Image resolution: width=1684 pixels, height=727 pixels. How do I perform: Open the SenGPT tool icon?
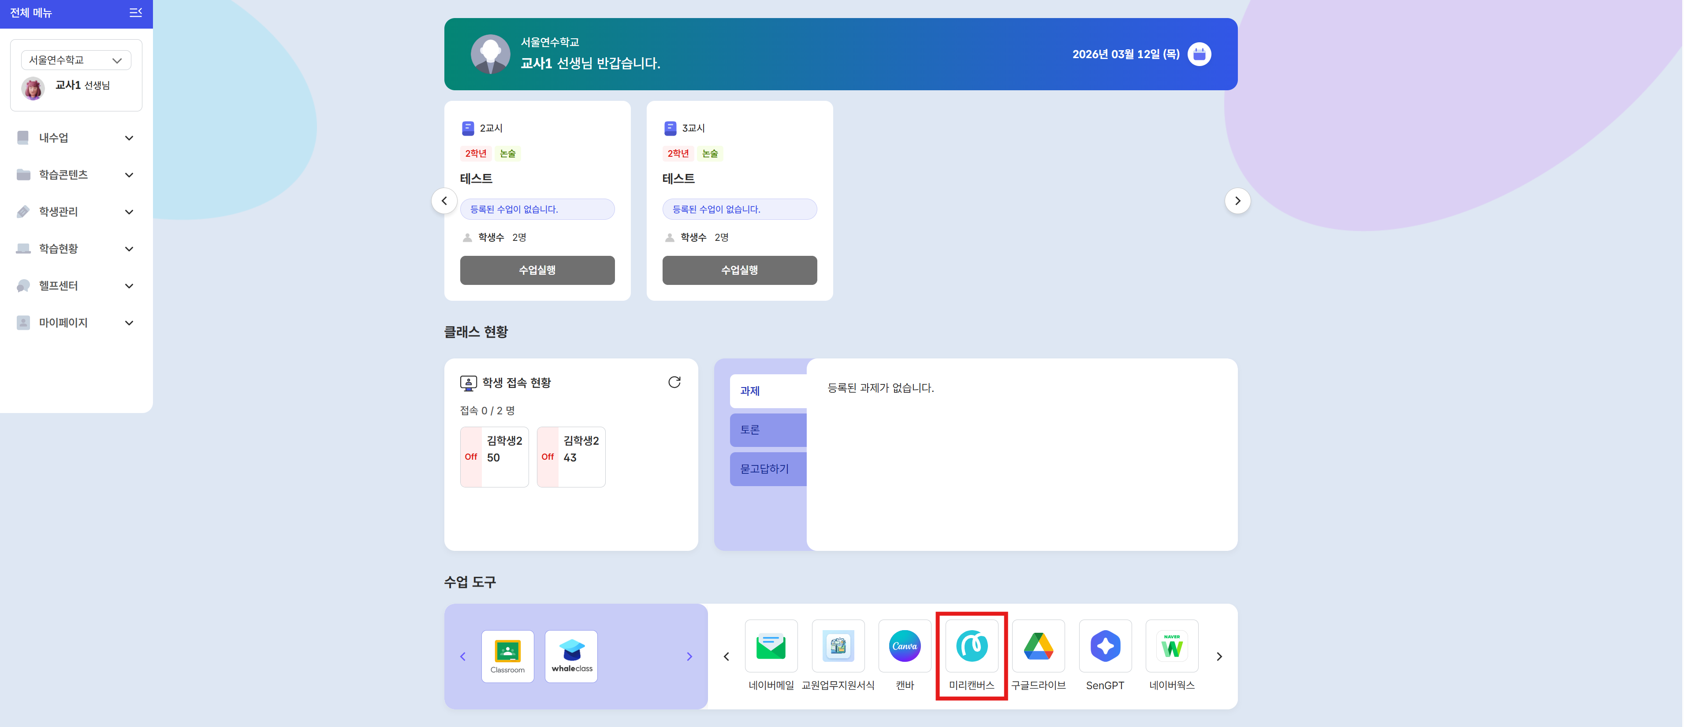click(x=1105, y=646)
